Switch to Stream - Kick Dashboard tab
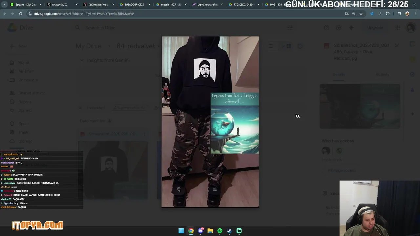 26,5
